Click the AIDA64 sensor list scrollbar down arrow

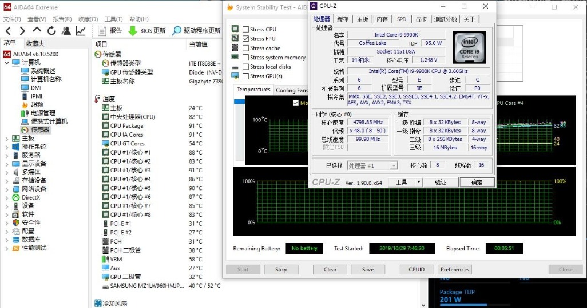[x=423, y=305]
